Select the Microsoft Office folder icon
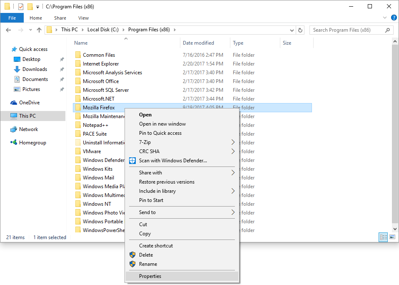 pos(78,81)
